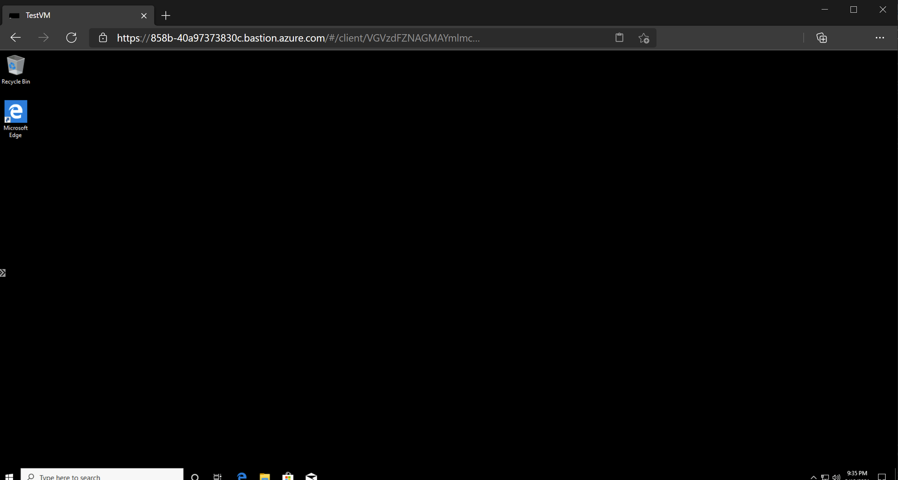Screen dimensions: 898x480
Task: Select the Microsoft Edge desktop shortcut
Action: tap(15, 119)
